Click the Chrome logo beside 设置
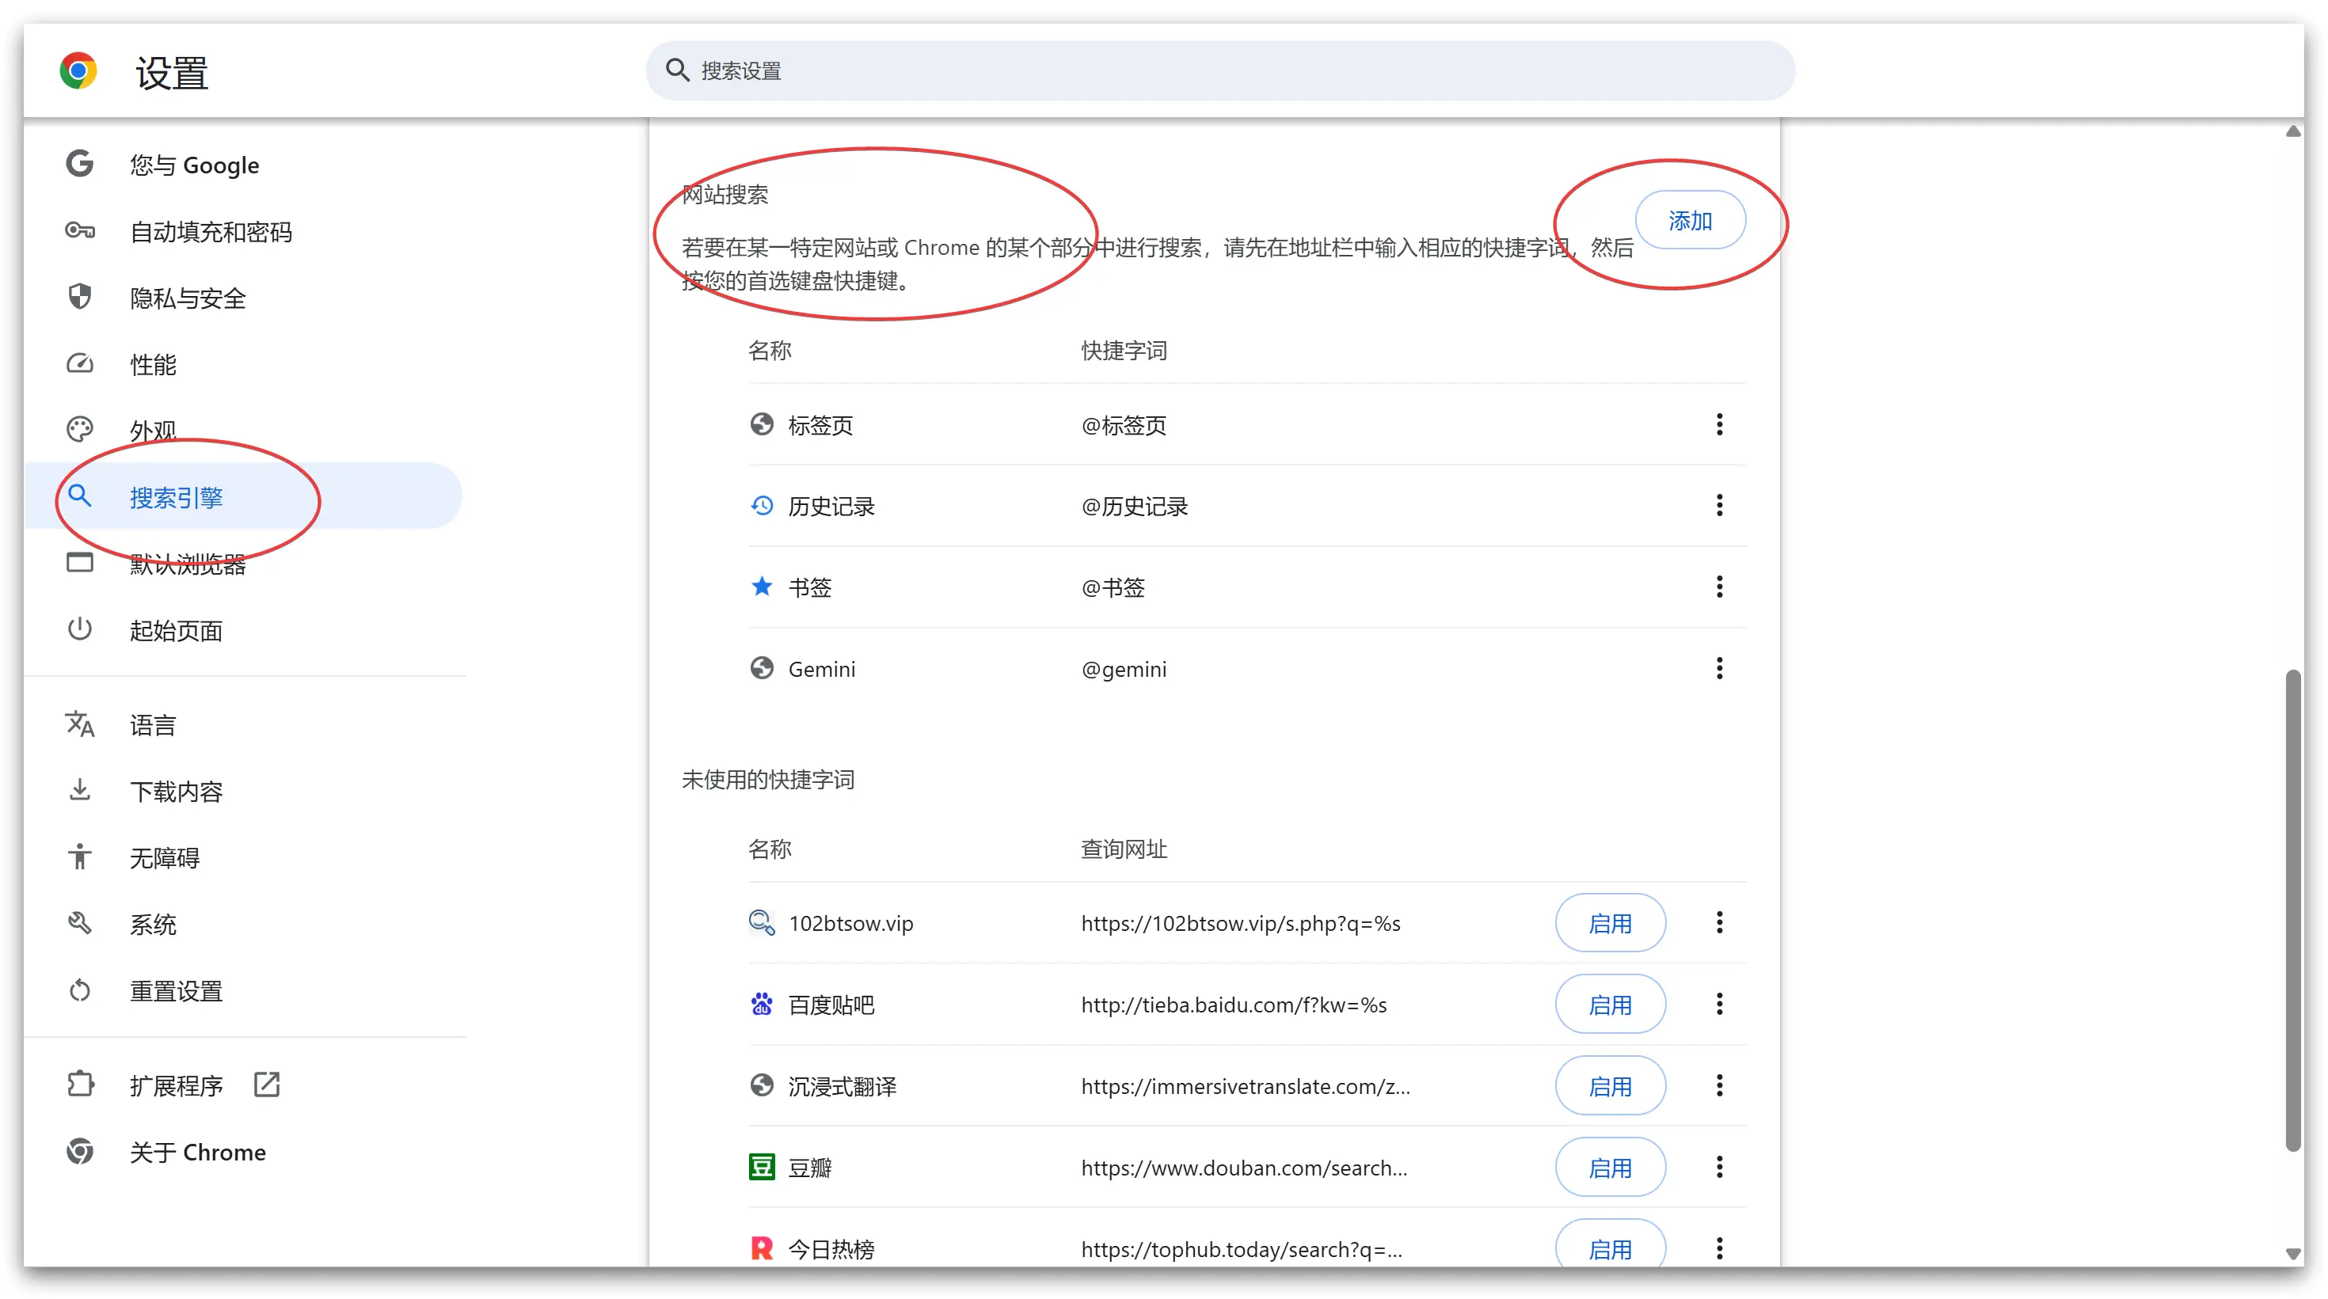This screenshot has width=2328, height=1299. point(78,70)
